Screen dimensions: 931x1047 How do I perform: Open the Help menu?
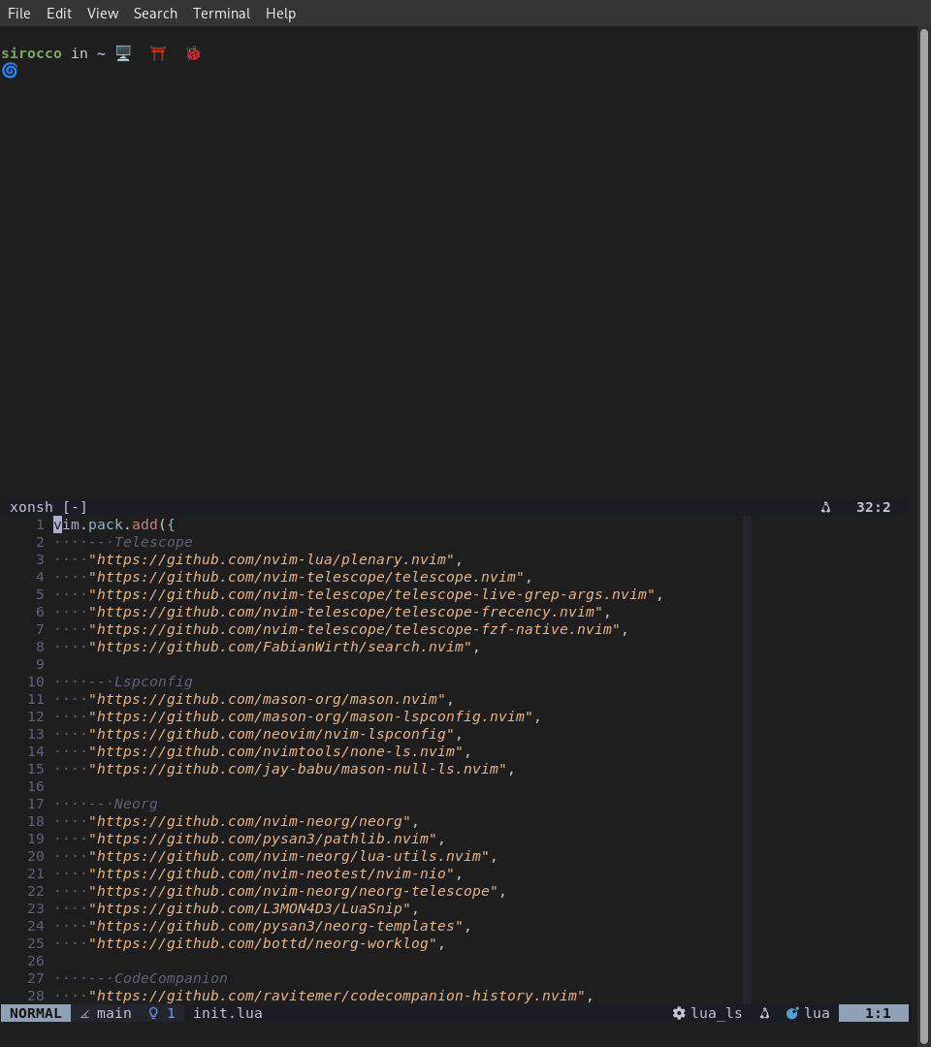coord(280,14)
